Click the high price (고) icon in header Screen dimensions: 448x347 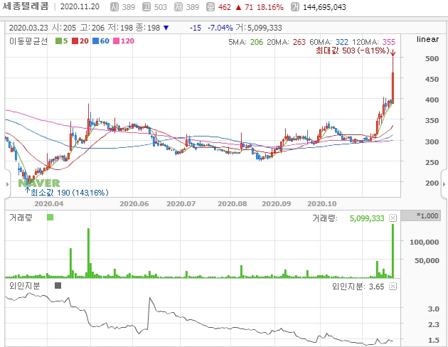(x=146, y=7)
